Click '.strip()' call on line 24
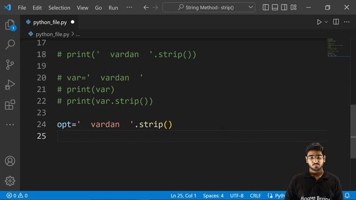This screenshot has width=356, height=200. coord(154,124)
